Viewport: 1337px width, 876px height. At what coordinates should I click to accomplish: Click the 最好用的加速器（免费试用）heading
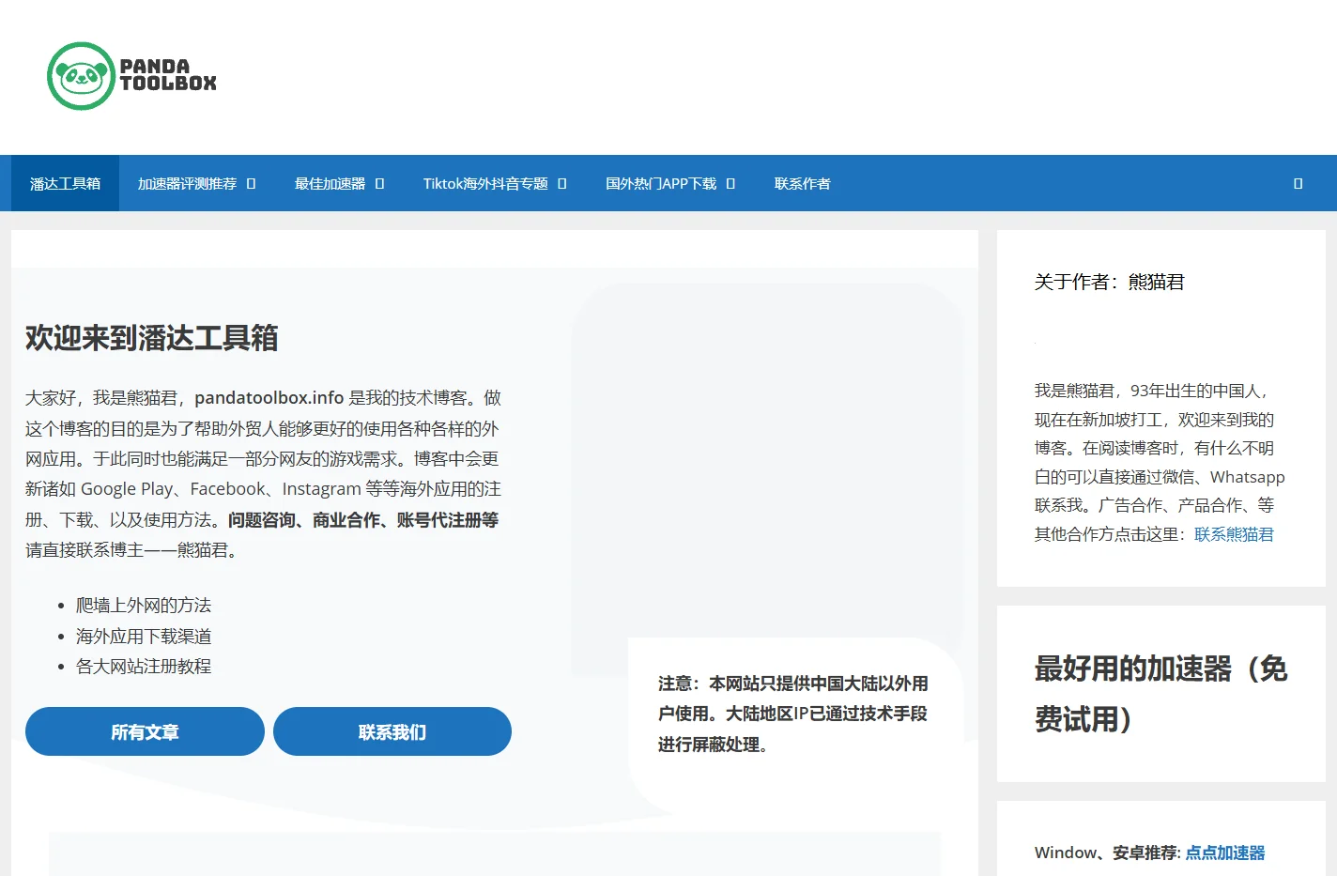(x=1160, y=694)
